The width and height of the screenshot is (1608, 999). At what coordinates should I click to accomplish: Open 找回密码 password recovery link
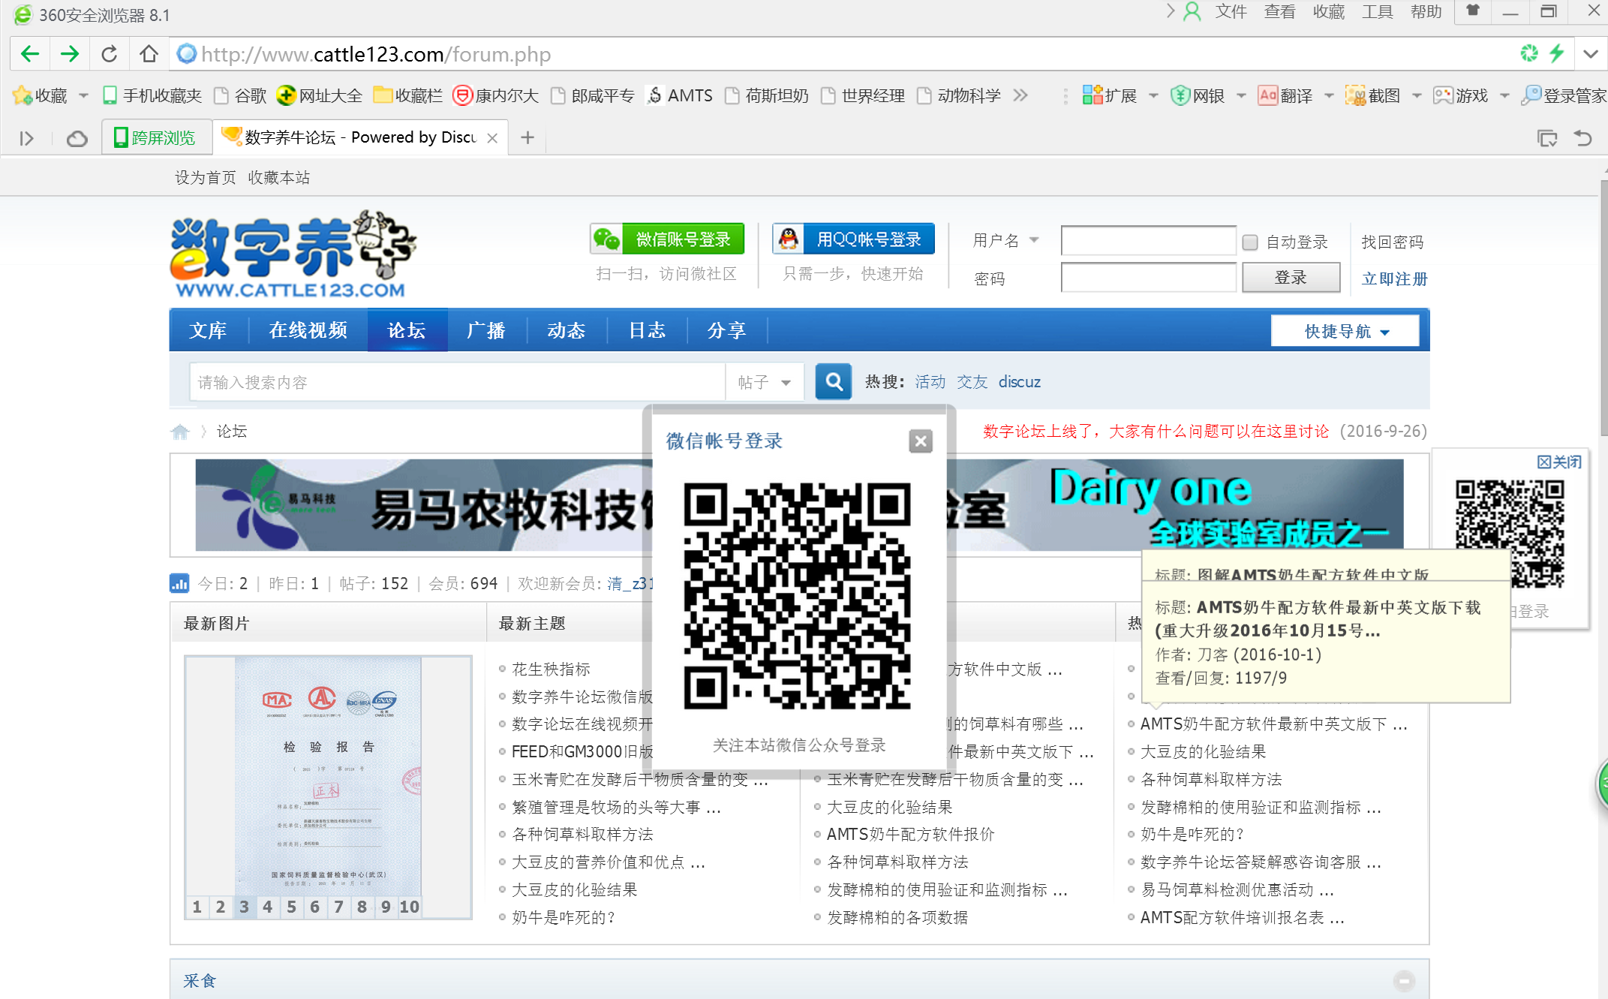[1393, 242]
